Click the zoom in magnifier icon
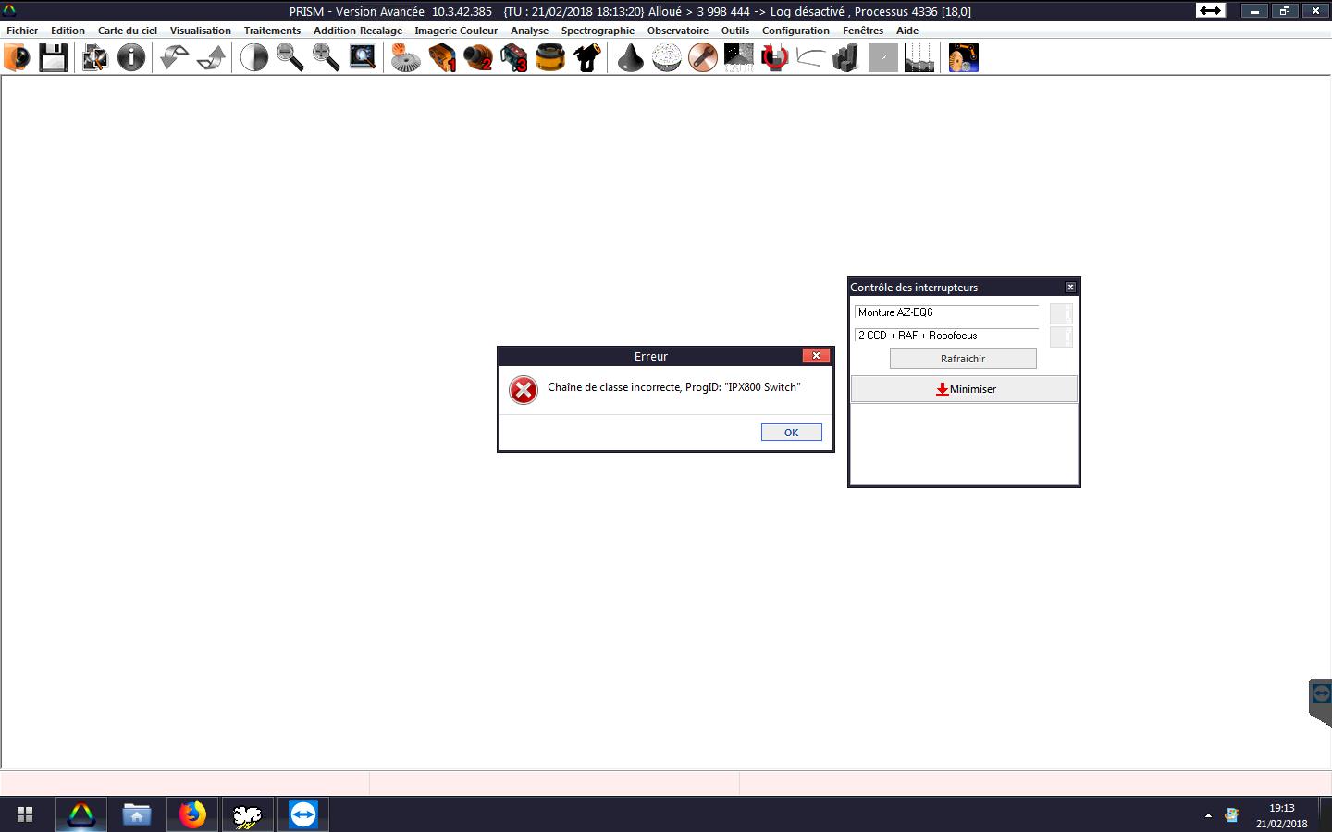Viewport: 1332px width, 832px height. pyautogui.click(x=326, y=57)
